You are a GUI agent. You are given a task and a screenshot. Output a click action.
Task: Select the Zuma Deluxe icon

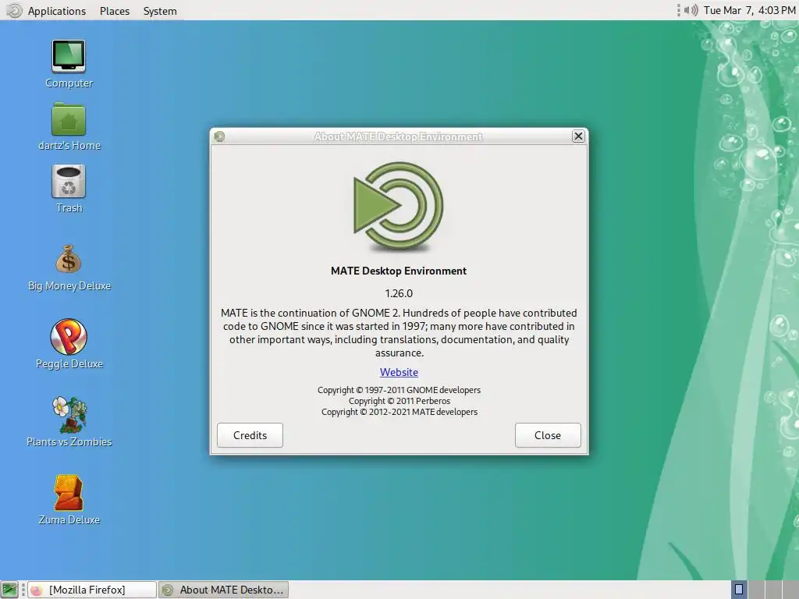pos(69,493)
